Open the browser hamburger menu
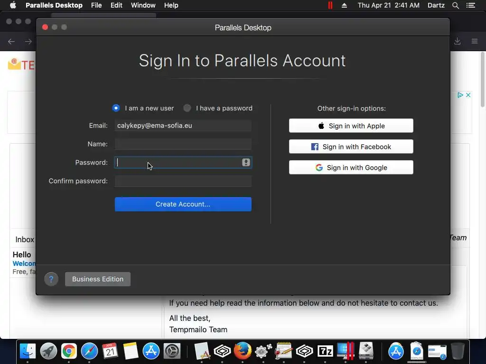The image size is (486, 364). pyautogui.click(x=475, y=41)
